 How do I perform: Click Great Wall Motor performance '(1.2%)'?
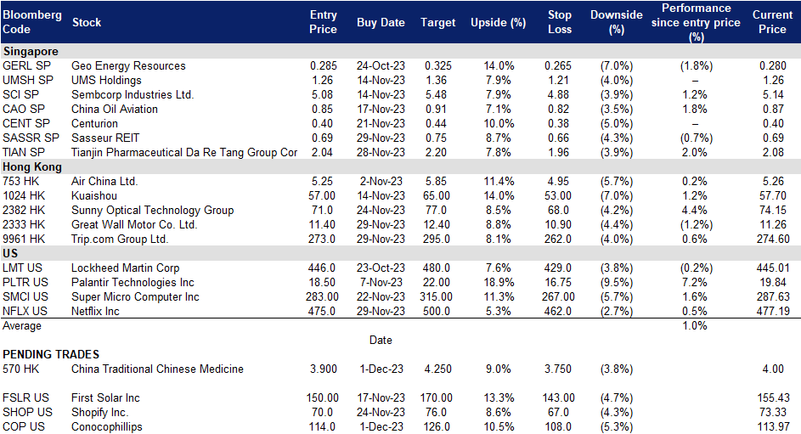click(x=696, y=225)
